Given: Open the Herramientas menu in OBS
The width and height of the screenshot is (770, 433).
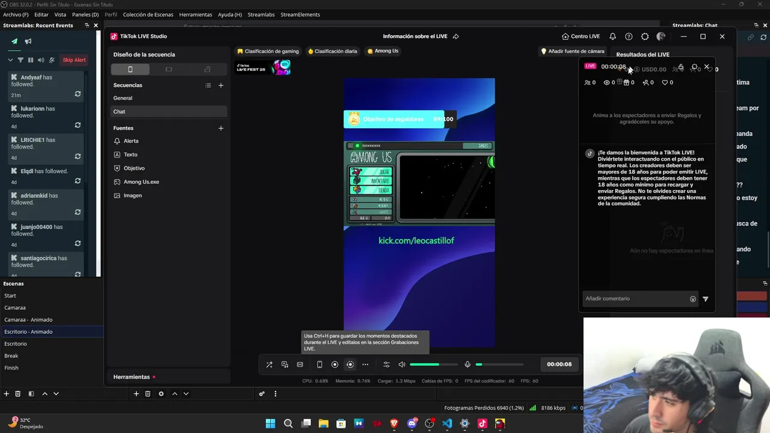Looking at the screenshot, I should [x=196, y=14].
